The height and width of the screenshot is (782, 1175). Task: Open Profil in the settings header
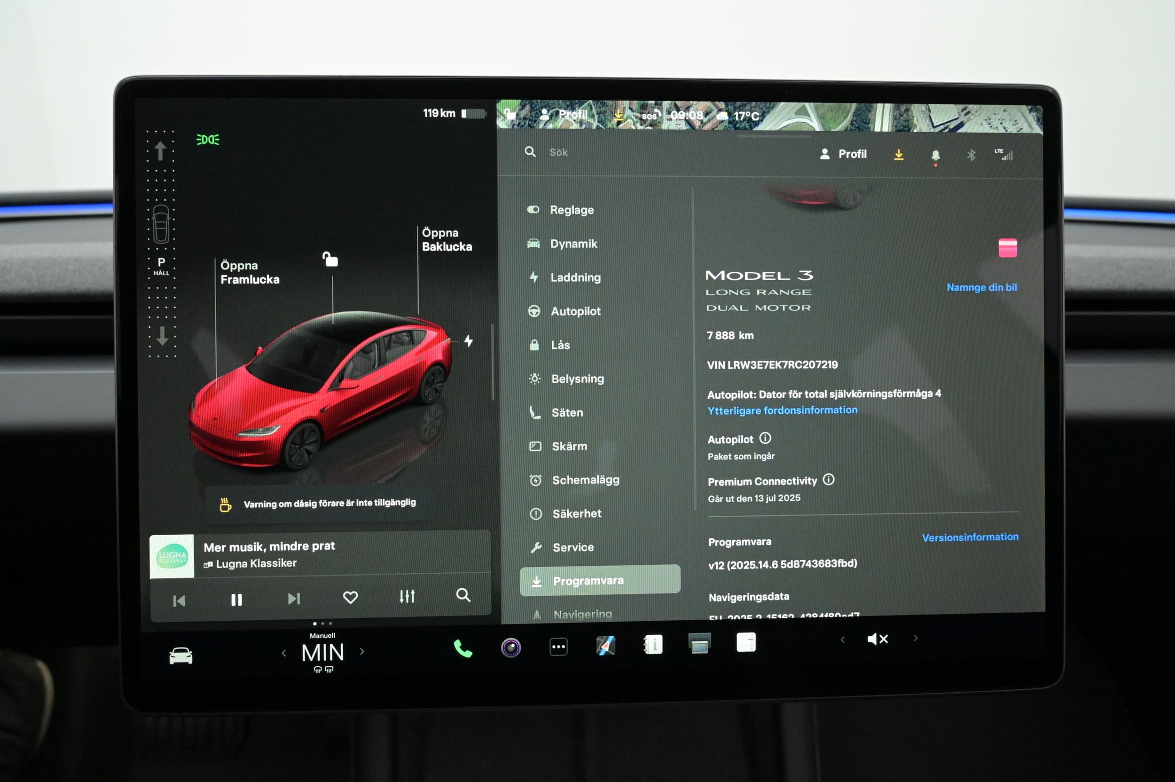pyautogui.click(x=843, y=154)
